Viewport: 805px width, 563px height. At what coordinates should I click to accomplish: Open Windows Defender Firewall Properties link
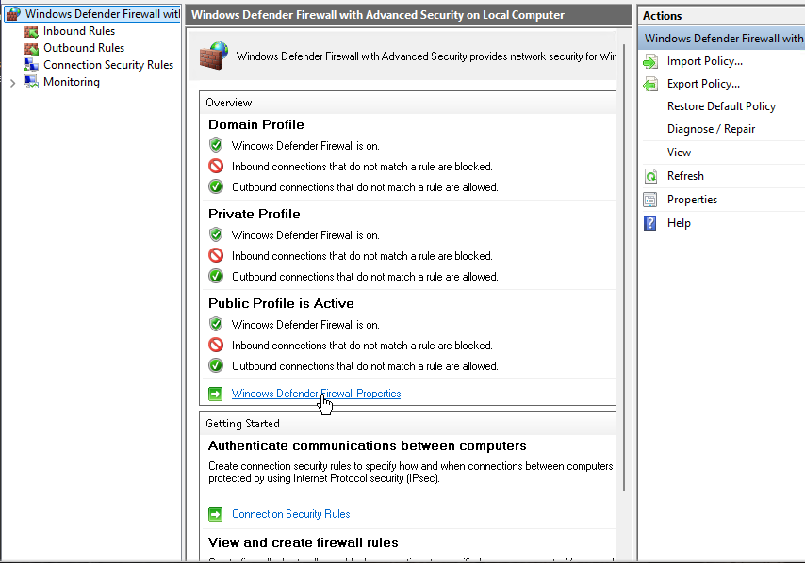(x=317, y=394)
